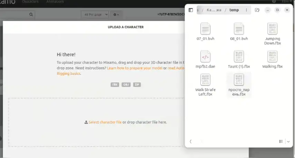The width and height of the screenshot is (295, 158).
Task: Click the FBX format badge
Action: (115, 85)
